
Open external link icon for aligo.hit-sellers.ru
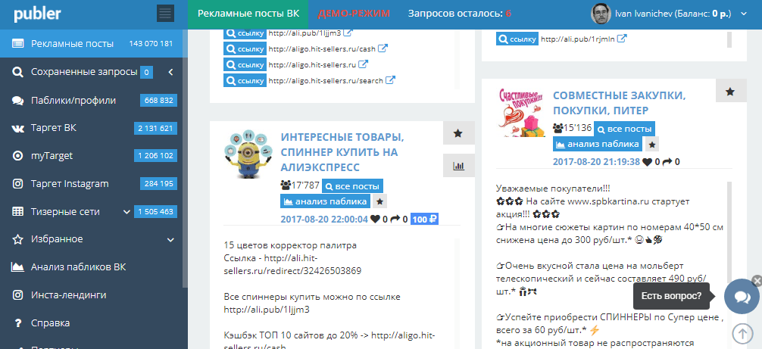pyautogui.click(x=364, y=64)
